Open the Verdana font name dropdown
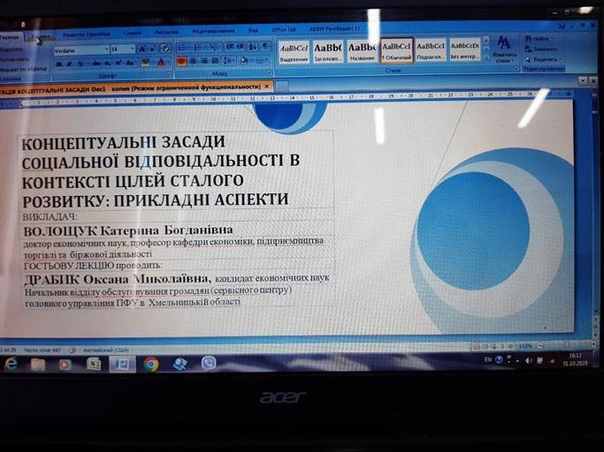This screenshot has width=604, height=452. point(106,49)
